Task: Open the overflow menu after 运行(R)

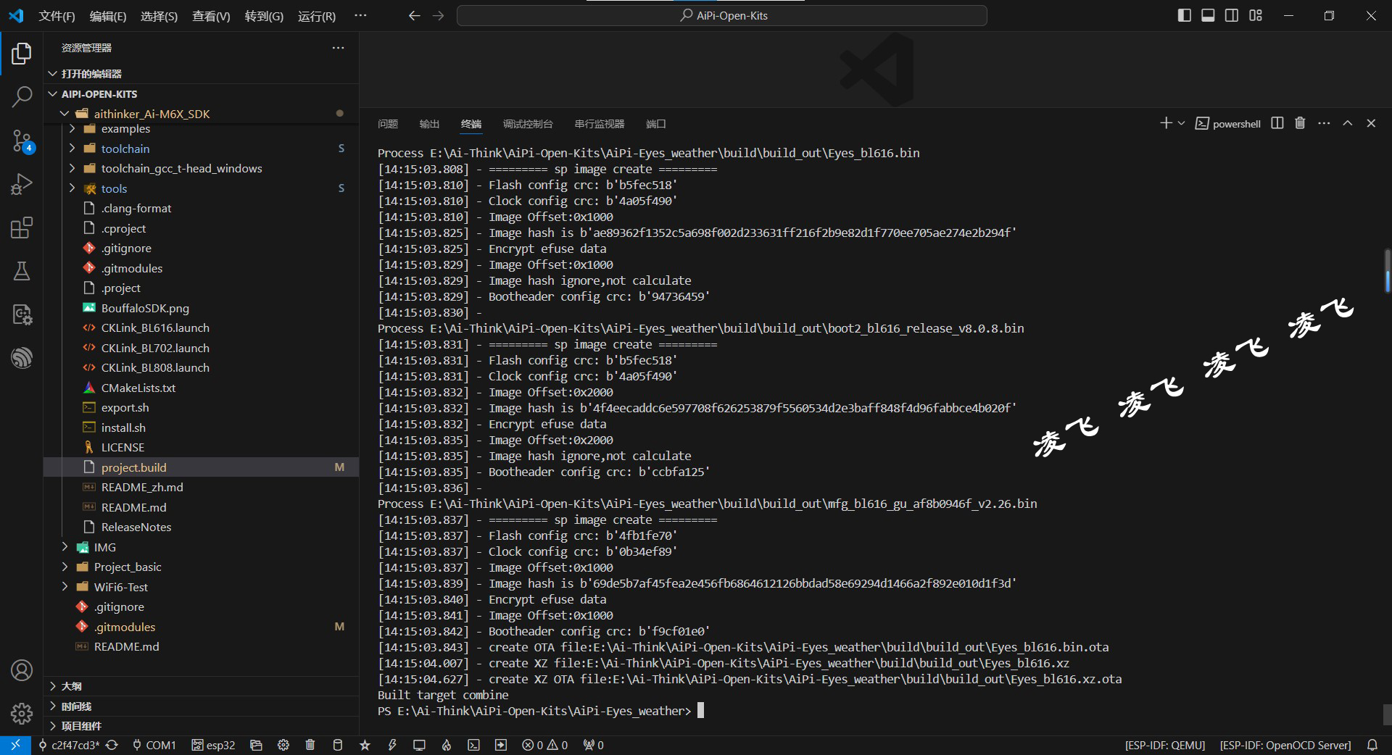Action: [x=360, y=16]
